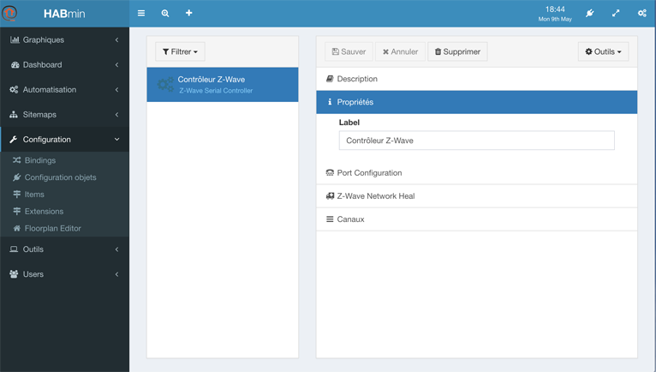Add a new thing with the plus icon
The image size is (656, 372).
coord(189,13)
